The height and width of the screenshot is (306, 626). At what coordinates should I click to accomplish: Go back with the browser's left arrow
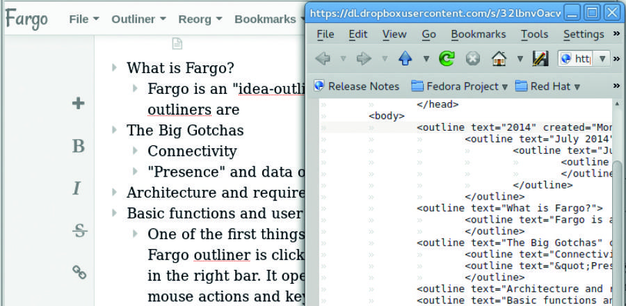(323, 59)
